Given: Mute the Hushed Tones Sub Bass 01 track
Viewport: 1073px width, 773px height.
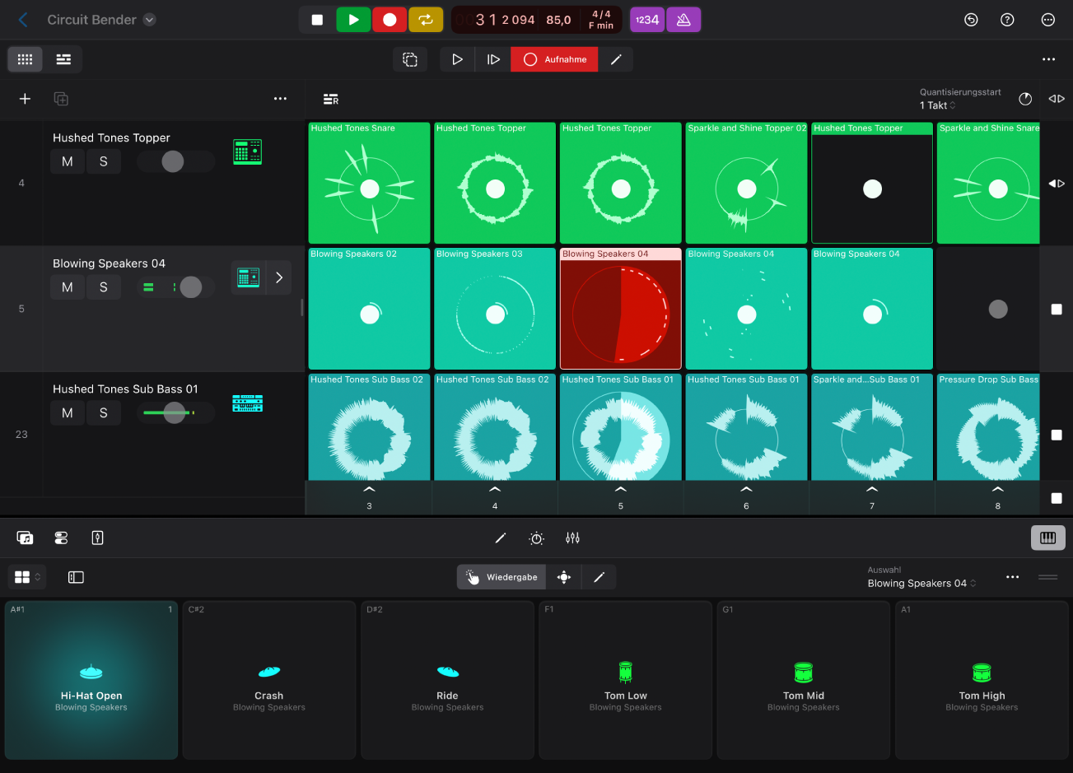Looking at the screenshot, I should coord(68,412).
